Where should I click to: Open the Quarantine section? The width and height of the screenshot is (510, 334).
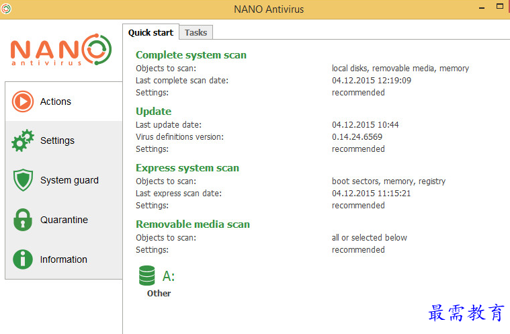64,220
